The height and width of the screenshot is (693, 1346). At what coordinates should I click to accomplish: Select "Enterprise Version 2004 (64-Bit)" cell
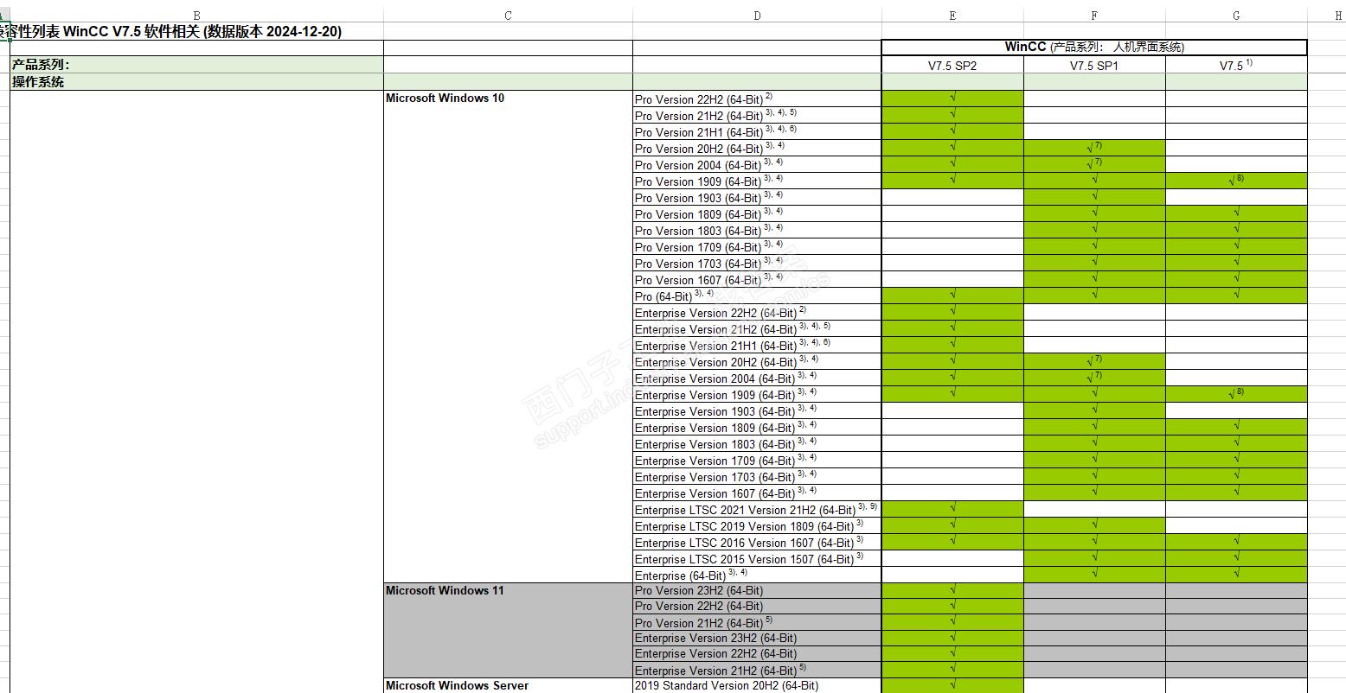(757, 378)
